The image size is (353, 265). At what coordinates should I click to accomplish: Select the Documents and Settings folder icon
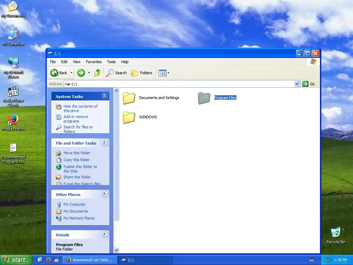coord(129,98)
